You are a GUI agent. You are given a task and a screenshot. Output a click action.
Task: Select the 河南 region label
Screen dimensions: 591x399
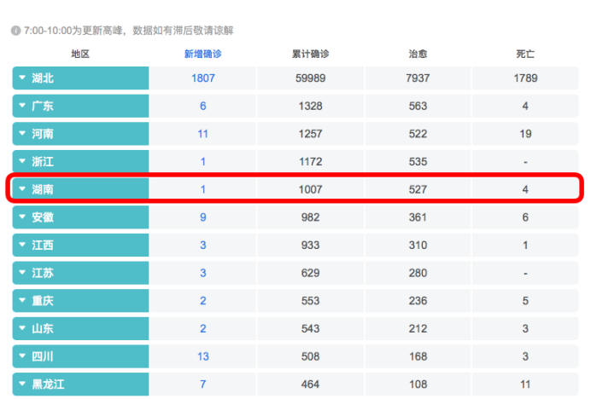(43, 134)
